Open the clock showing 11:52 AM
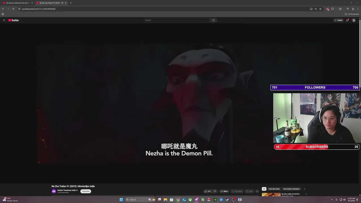The height and width of the screenshot is (203, 361). pos(351,200)
